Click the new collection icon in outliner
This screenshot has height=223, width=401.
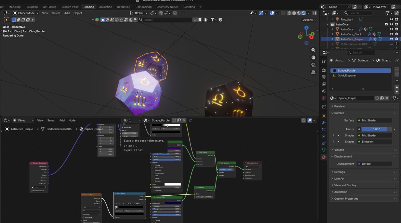coord(396,13)
